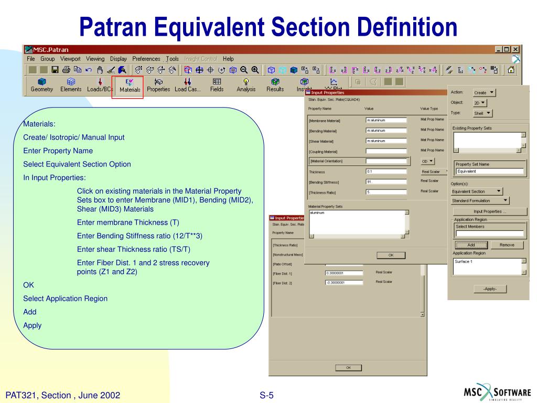
Task: Click the Bending Stiffness value field
Action: [x=386, y=182]
